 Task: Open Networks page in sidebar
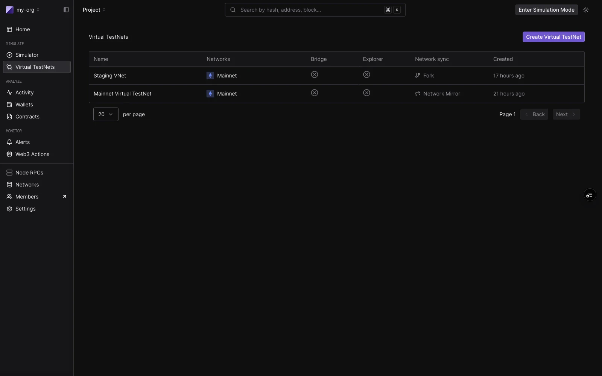(37, 185)
